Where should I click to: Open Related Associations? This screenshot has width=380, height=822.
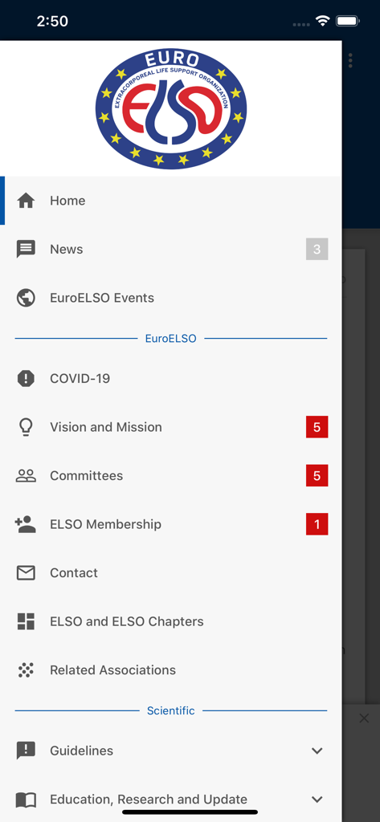click(x=171, y=670)
